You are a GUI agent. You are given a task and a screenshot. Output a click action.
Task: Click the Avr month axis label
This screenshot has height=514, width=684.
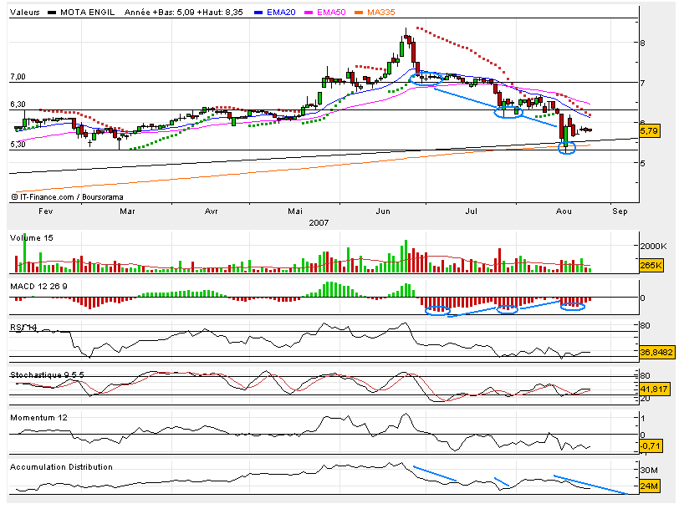pos(211,211)
